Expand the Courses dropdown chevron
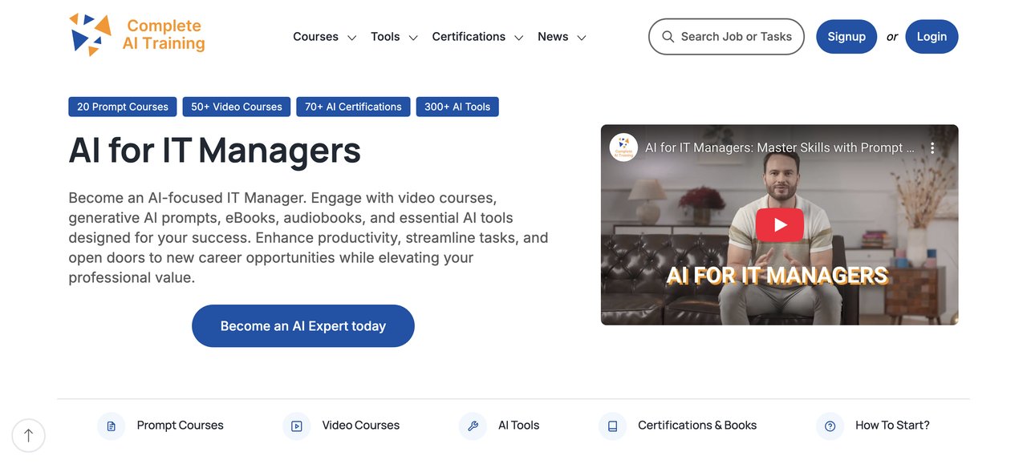This screenshot has height=464, width=1027. tap(351, 38)
